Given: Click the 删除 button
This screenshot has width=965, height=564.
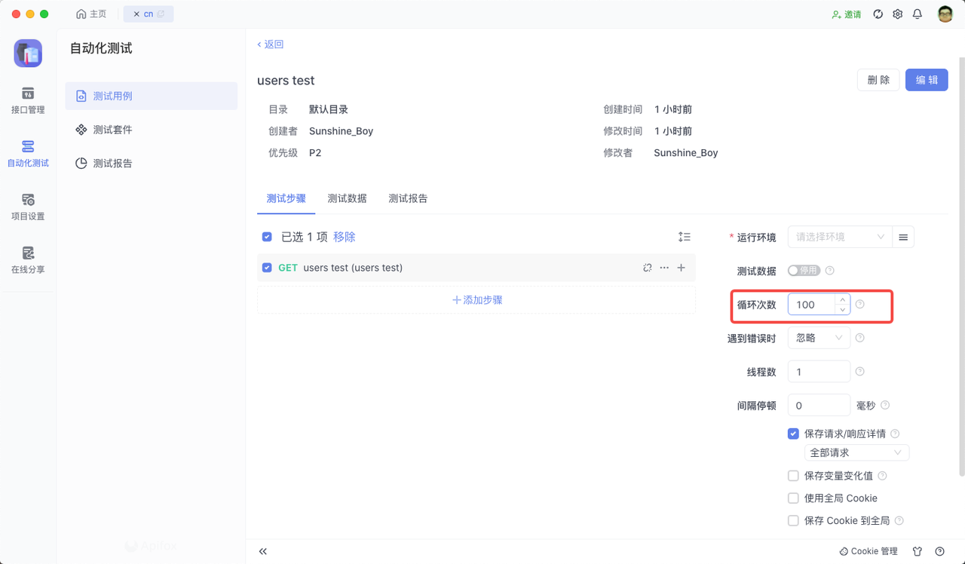Looking at the screenshot, I should [878, 80].
